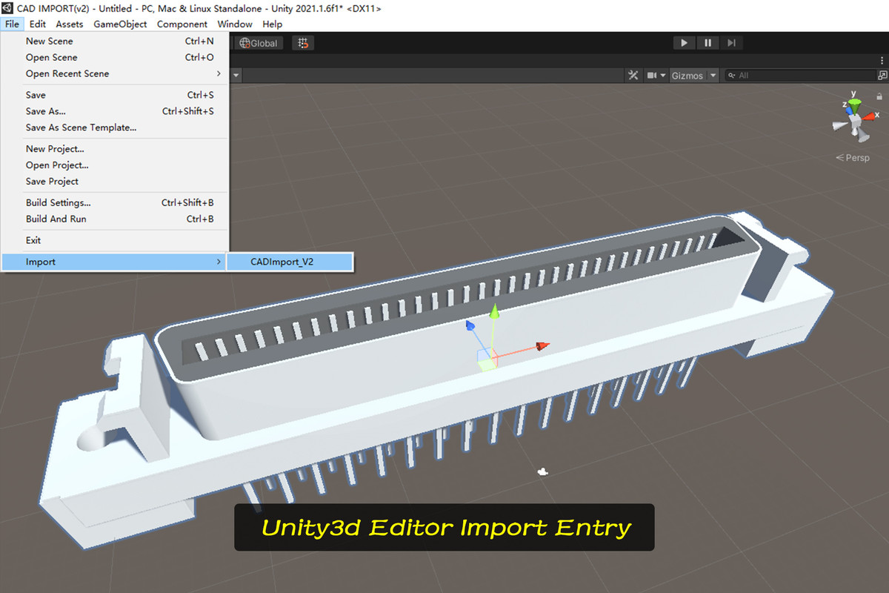Open the Scene camera settings dropdown

pos(656,76)
